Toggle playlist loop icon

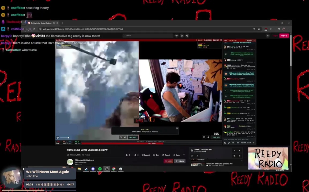[x=192, y=156]
